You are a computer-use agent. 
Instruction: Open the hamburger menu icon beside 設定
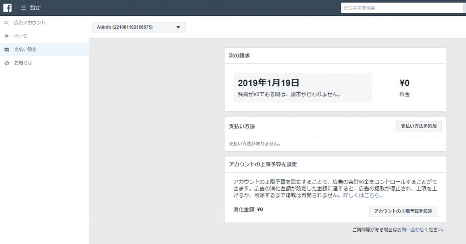(x=24, y=8)
